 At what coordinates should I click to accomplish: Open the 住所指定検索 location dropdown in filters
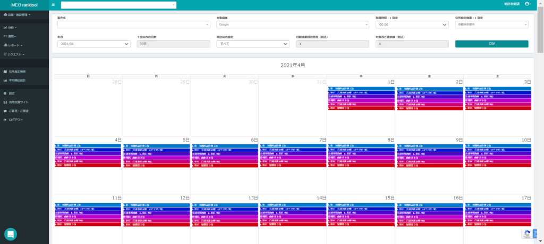tap(491, 24)
